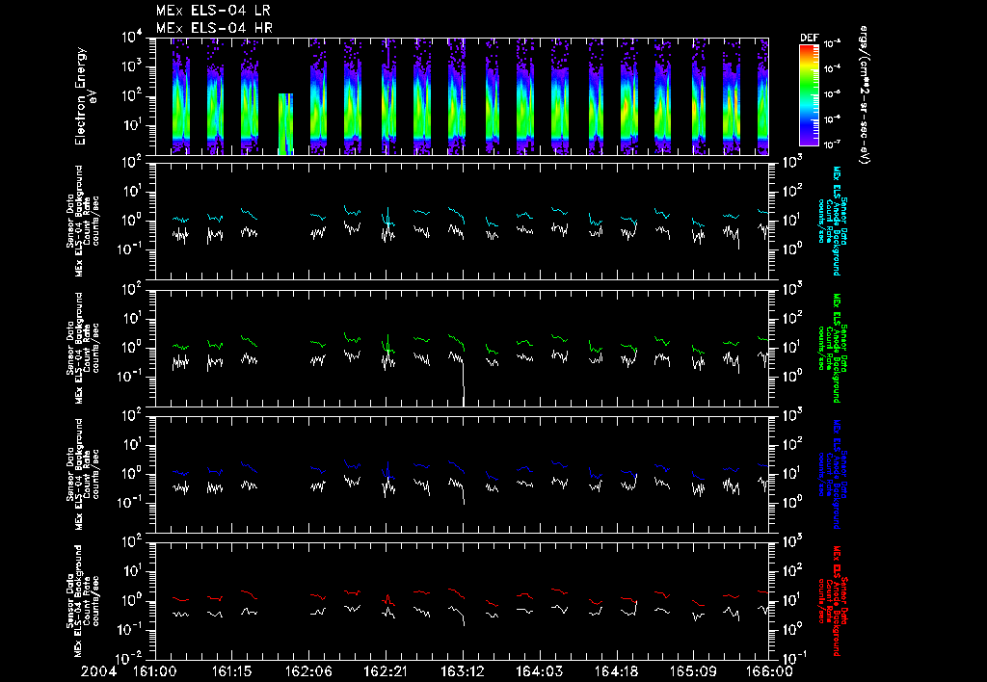Click the DEF rainbow color bar
The image size is (987, 682).
(809, 95)
